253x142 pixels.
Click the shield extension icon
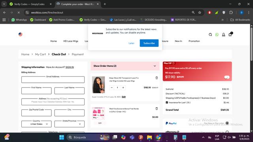coord(224,13)
